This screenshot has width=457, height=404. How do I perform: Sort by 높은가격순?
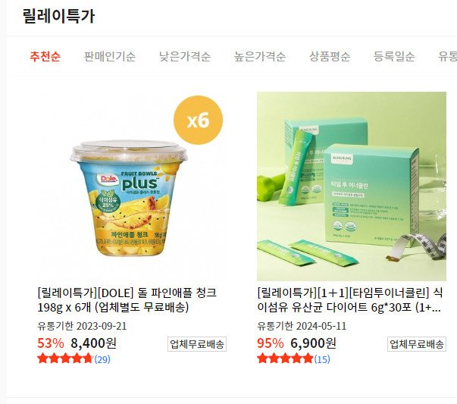click(x=260, y=56)
